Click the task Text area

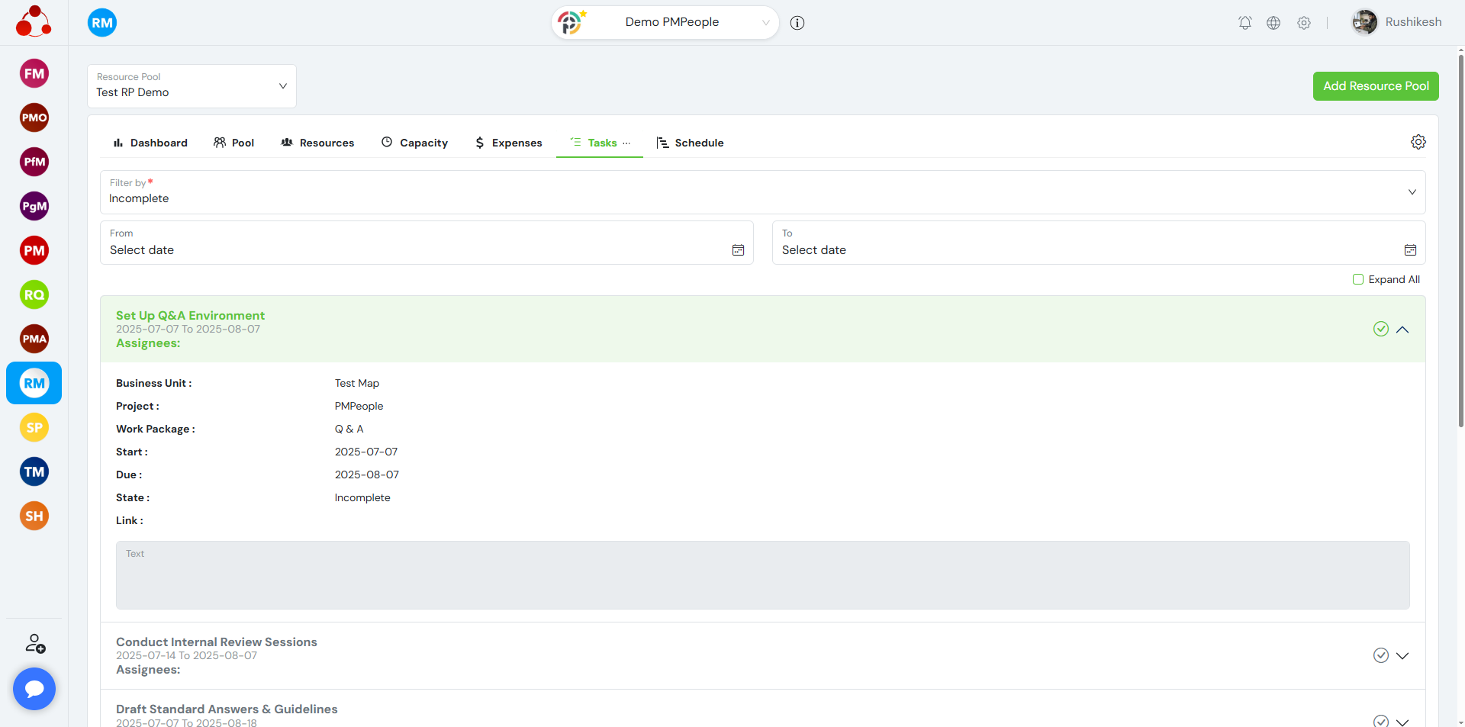tap(763, 575)
